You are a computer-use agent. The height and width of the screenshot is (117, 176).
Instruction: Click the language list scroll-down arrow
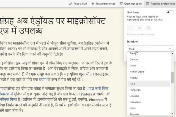pyautogui.click(x=172, y=114)
